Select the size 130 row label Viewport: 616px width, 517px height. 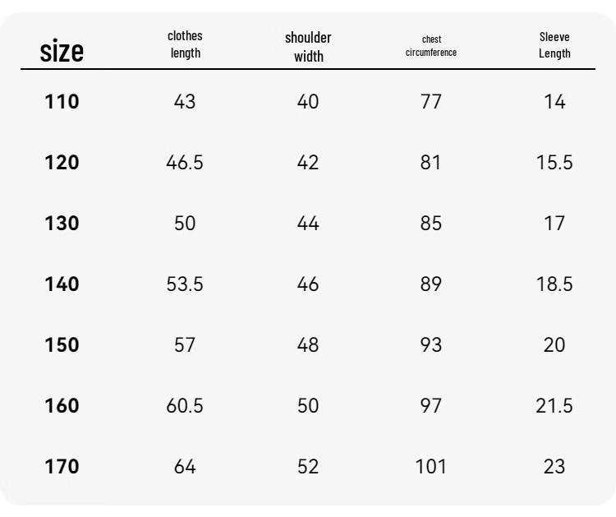point(62,224)
